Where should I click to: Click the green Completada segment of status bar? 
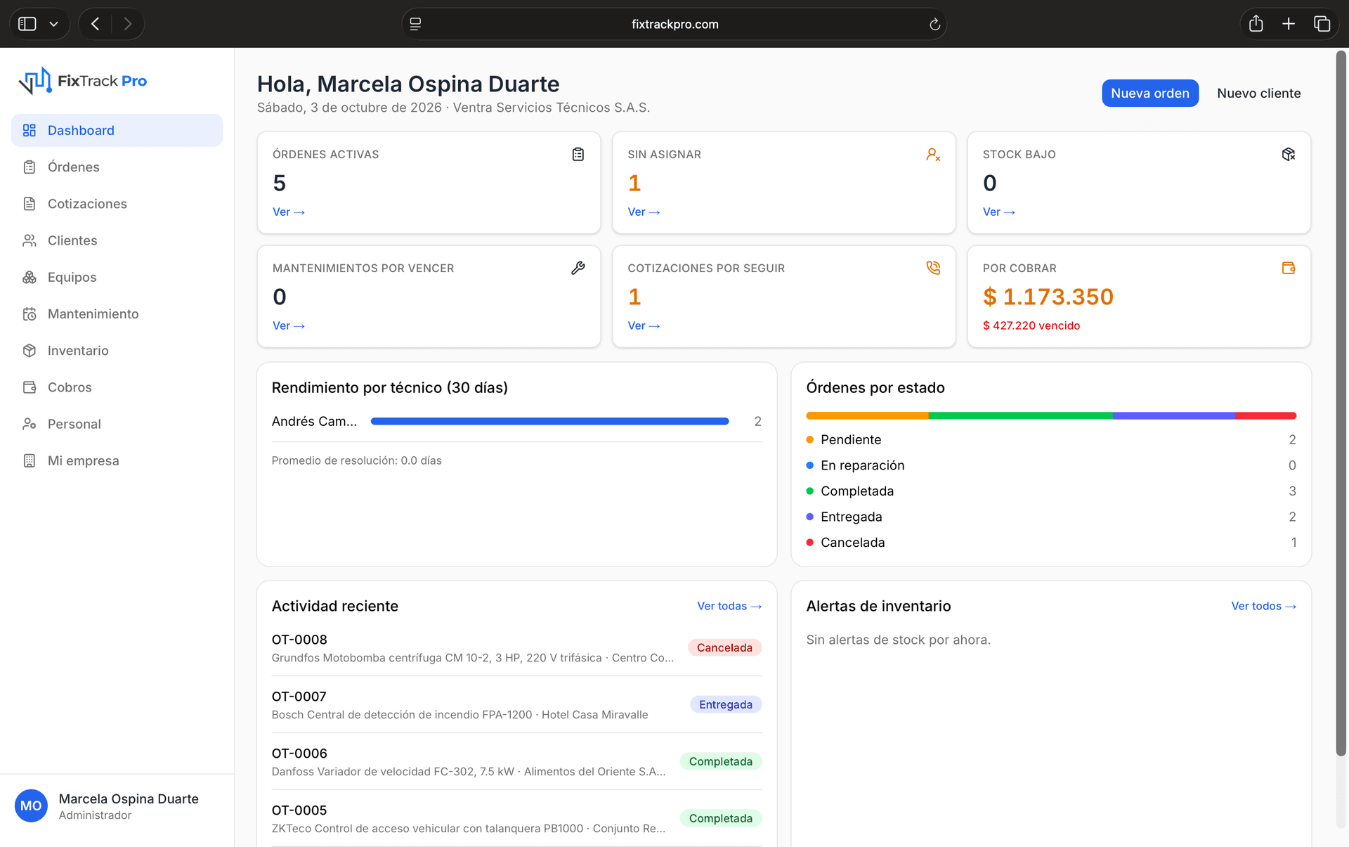click(x=1020, y=415)
